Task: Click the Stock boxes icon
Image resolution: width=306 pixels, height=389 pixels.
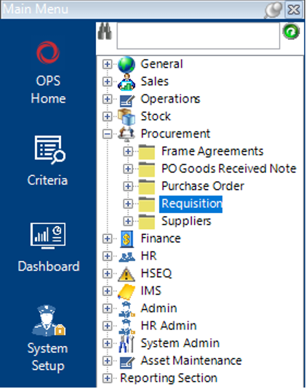Action: click(x=126, y=116)
